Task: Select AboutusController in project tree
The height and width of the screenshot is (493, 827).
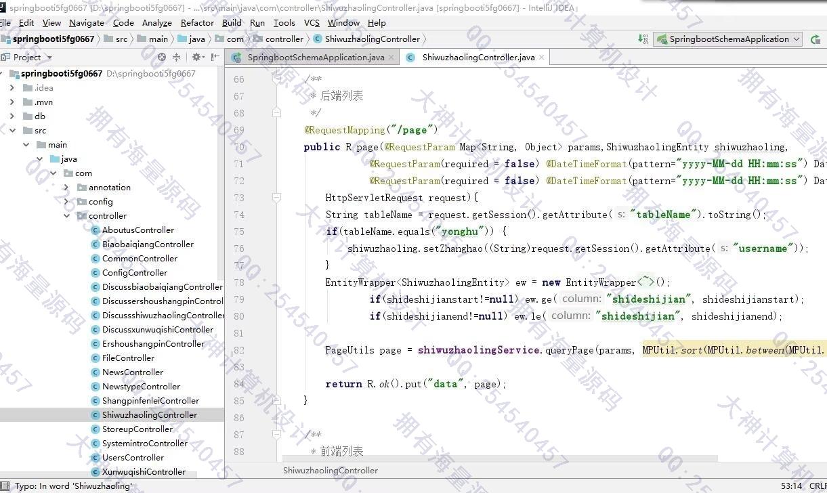Action: coord(138,230)
